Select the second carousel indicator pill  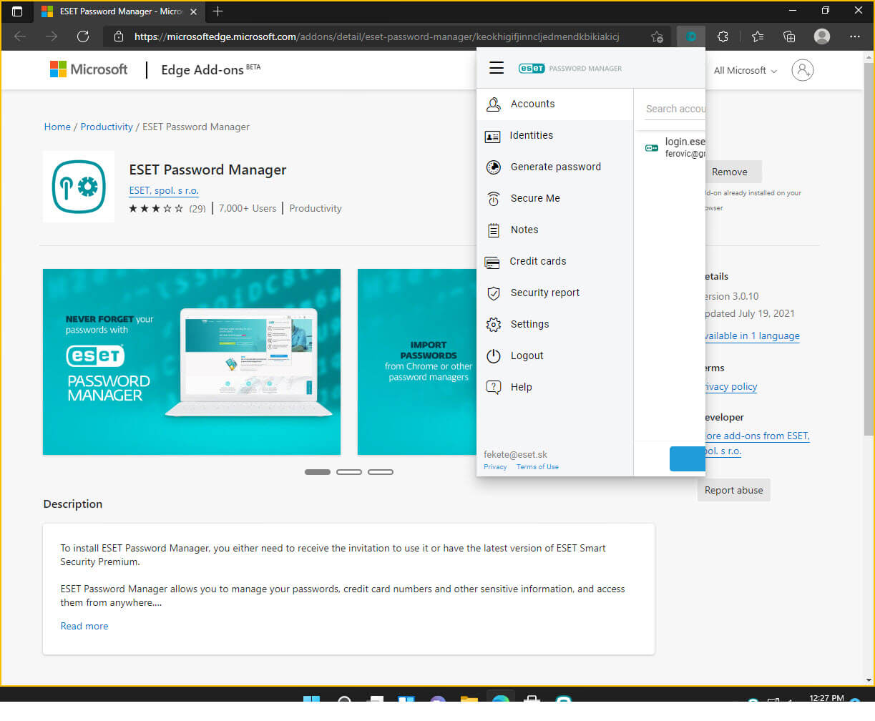coord(349,472)
